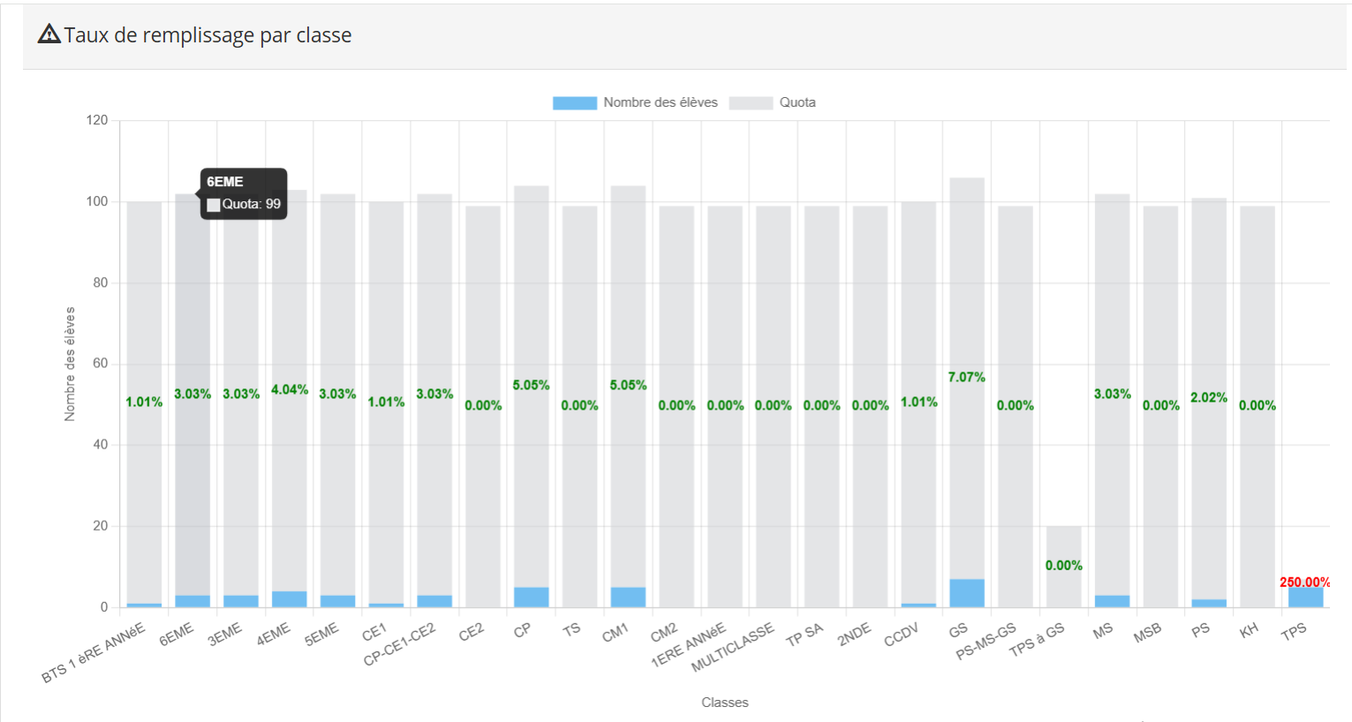Click the warning triangle icon in header
The height and width of the screenshot is (722, 1352).
click(49, 34)
